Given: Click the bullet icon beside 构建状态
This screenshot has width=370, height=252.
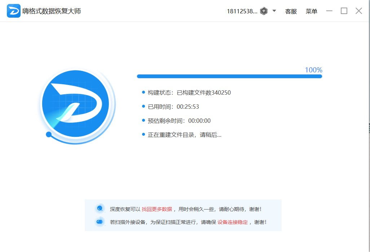Looking at the screenshot, I should coord(143,93).
